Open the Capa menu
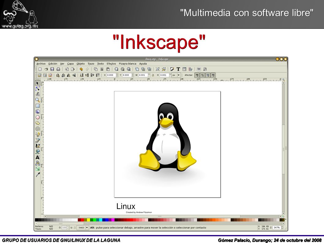 pyautogui.click(x=70, y=64)
